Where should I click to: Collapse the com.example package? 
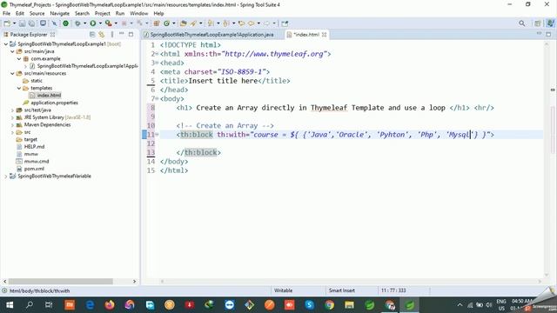point(19,59)
